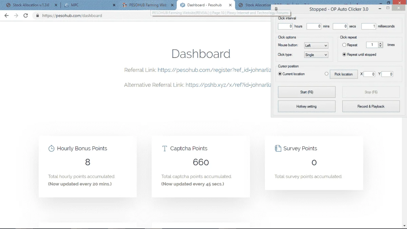Click the mins interval field
407x229 pixels.
(x=314, y=26)
